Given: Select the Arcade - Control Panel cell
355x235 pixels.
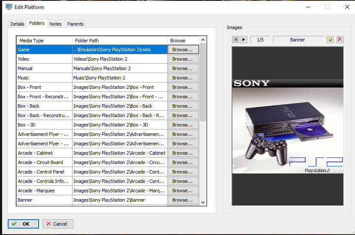Looking at the screenshot, I should 45,172.
